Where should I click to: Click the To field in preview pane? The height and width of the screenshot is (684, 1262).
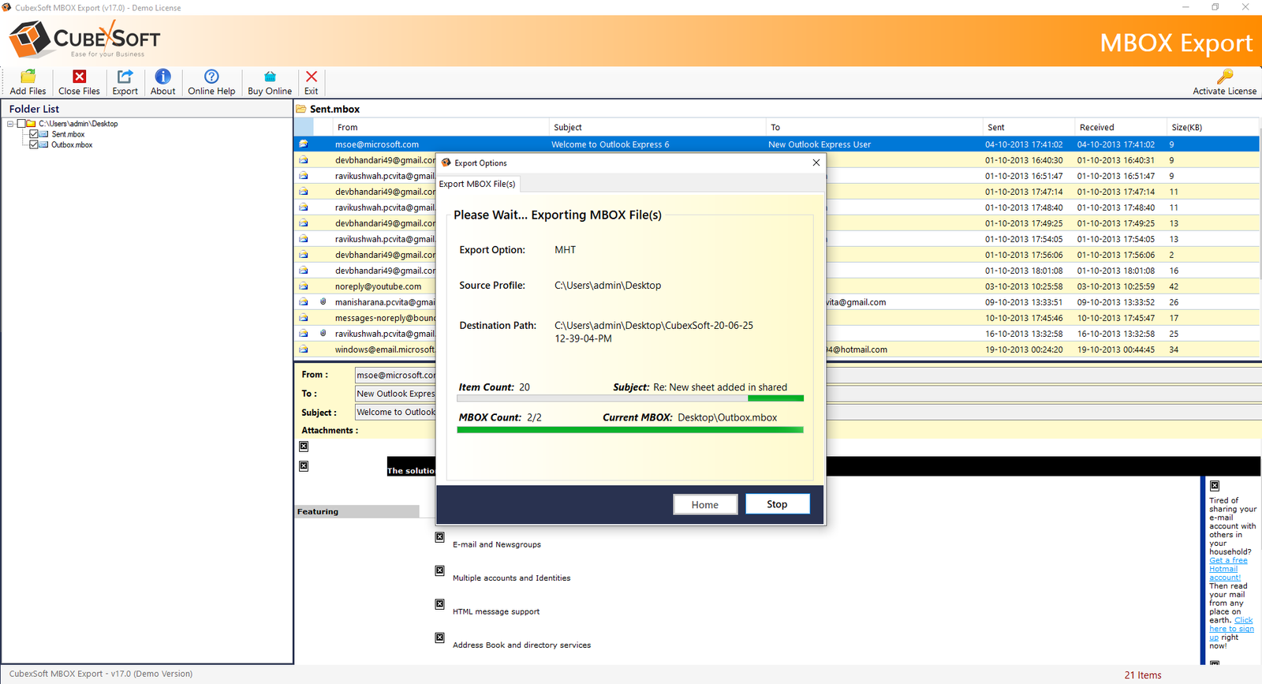tap(395, 394)
